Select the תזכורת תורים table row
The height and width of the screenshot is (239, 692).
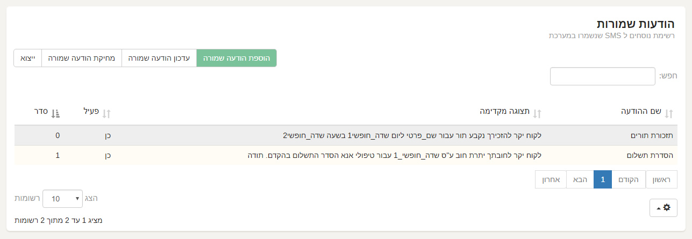[x=346, y=135]
